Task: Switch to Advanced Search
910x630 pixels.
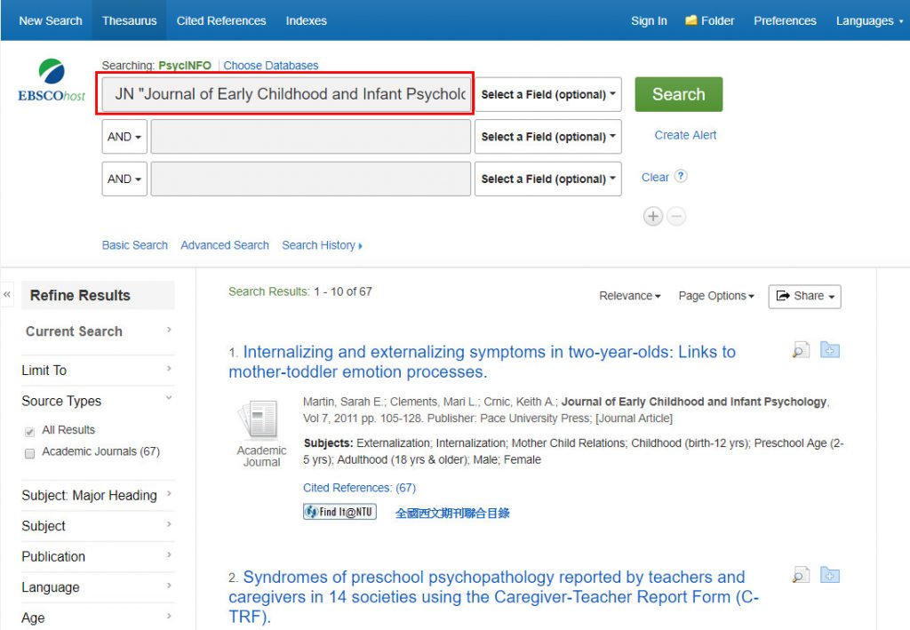Action: (225, 245)
